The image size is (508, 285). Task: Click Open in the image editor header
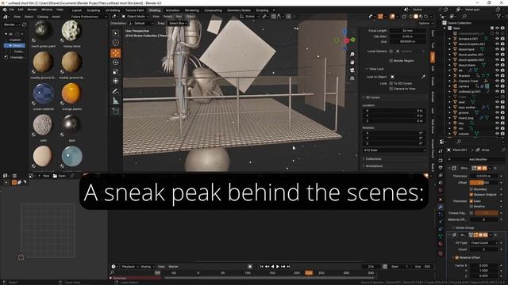click(x=60, y=176)
